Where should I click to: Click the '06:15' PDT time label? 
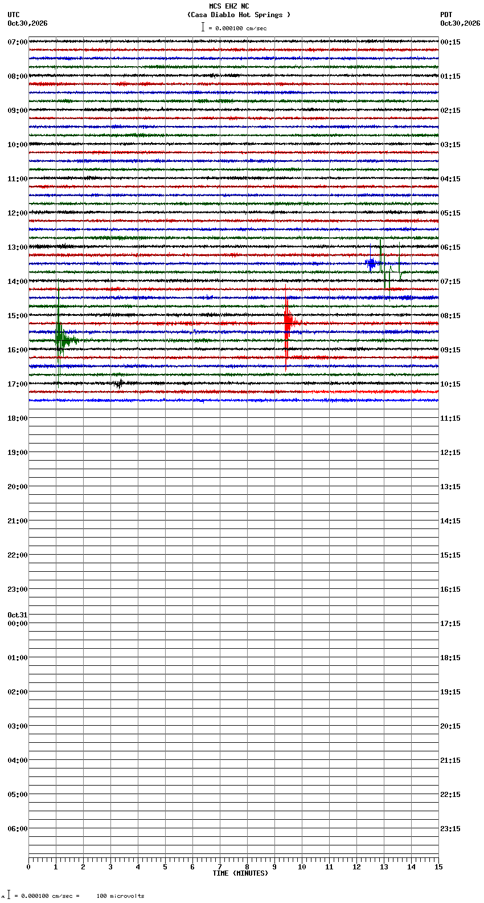[x=450, y=247]
